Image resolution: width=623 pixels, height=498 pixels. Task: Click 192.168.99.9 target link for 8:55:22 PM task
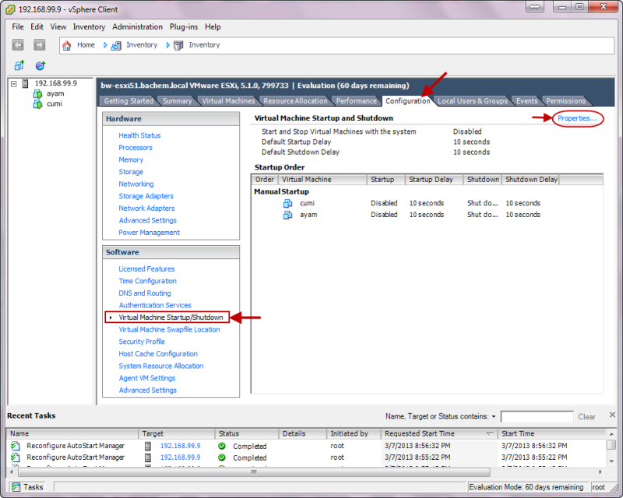(x=181, y=458)
